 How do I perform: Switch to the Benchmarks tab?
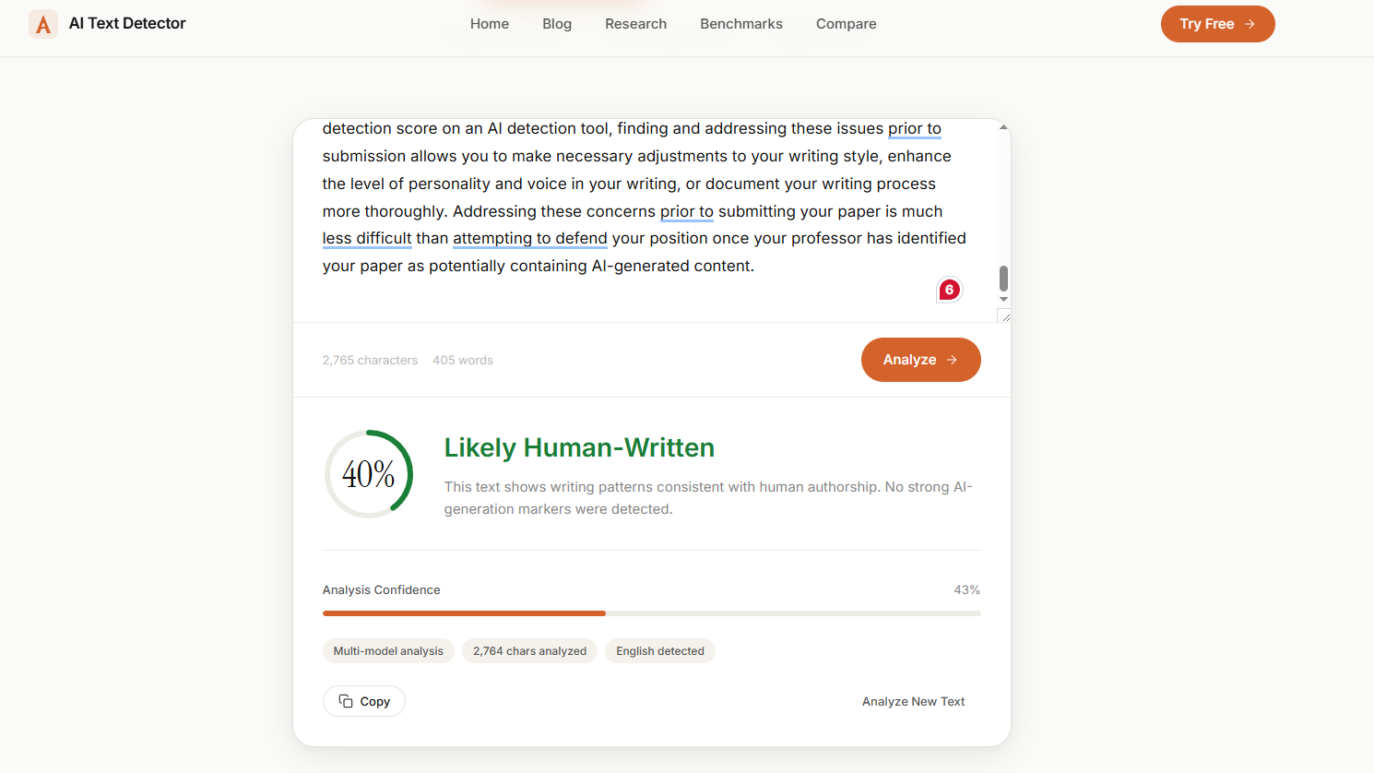pos(741,24)
